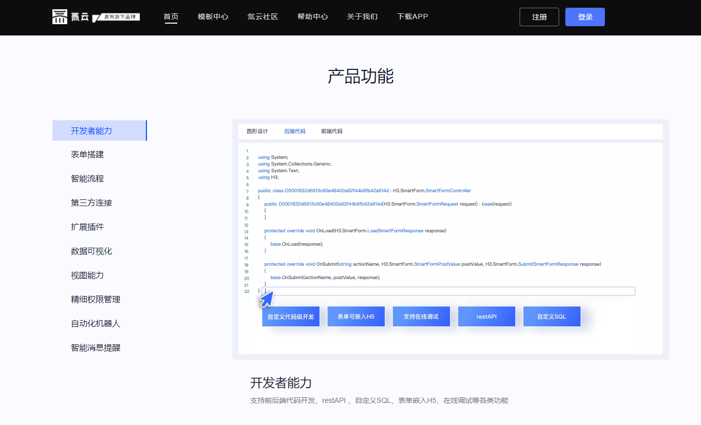Viewport: 701px width, 425px height.
Task: Open the 首页 navigation item
Action: click(171, 16)
